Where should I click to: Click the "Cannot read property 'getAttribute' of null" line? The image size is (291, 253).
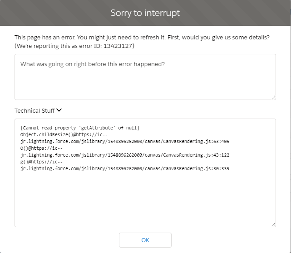80,128
